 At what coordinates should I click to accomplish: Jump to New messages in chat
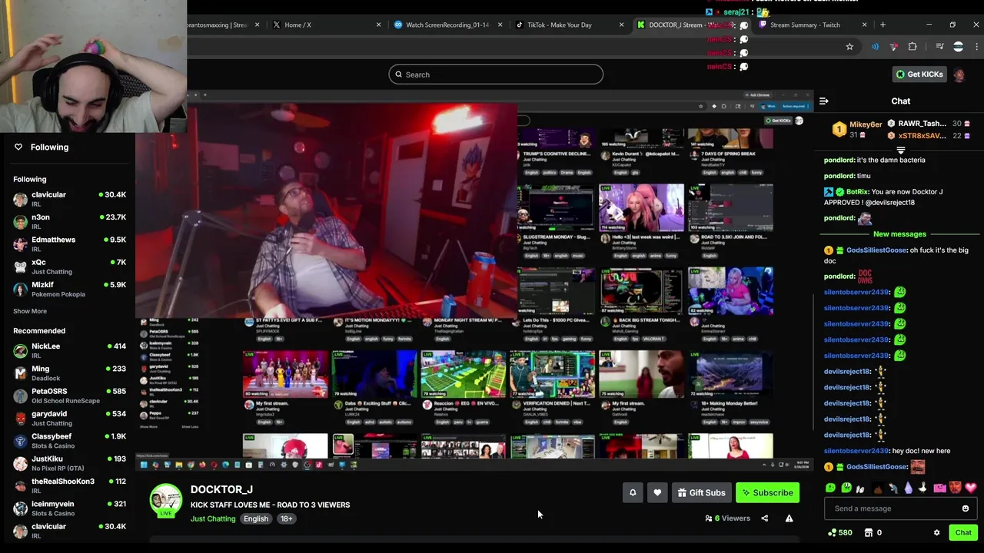899,234
